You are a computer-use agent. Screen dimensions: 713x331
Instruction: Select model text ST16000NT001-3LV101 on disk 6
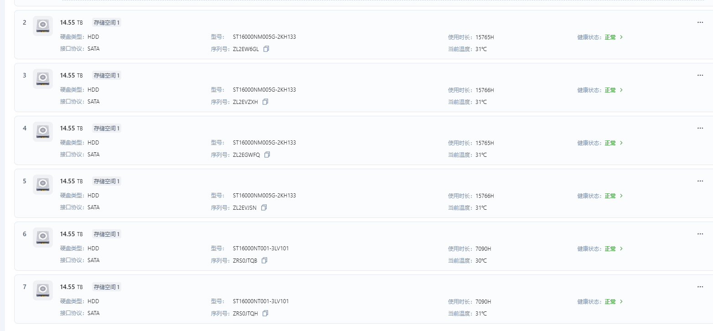point(261,248)
